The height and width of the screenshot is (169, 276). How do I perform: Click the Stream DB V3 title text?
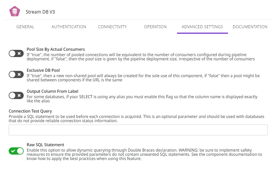pyautogui.click(x=40, y=12)
